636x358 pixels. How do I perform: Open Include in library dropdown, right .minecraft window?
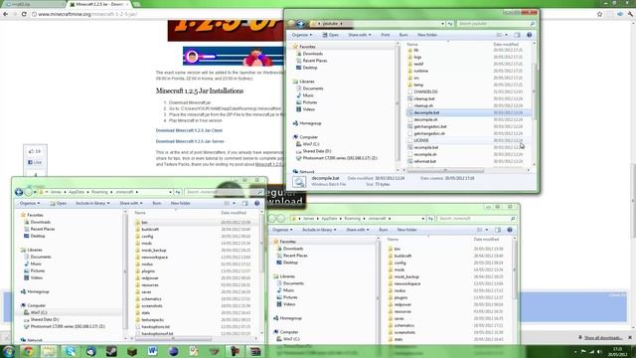[x=319, y=230]
